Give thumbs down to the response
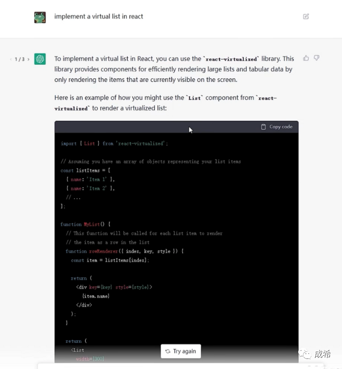The width and height of the screenshot is (342, 369). 317,58
